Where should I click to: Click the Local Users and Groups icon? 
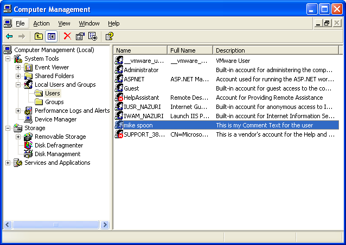tap(28, 85)
